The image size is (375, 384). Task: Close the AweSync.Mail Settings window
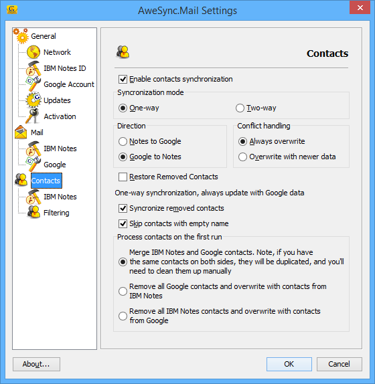[360, 7]
